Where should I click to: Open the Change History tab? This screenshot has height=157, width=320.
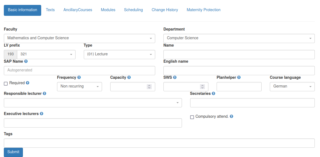(x=165, y=10)
